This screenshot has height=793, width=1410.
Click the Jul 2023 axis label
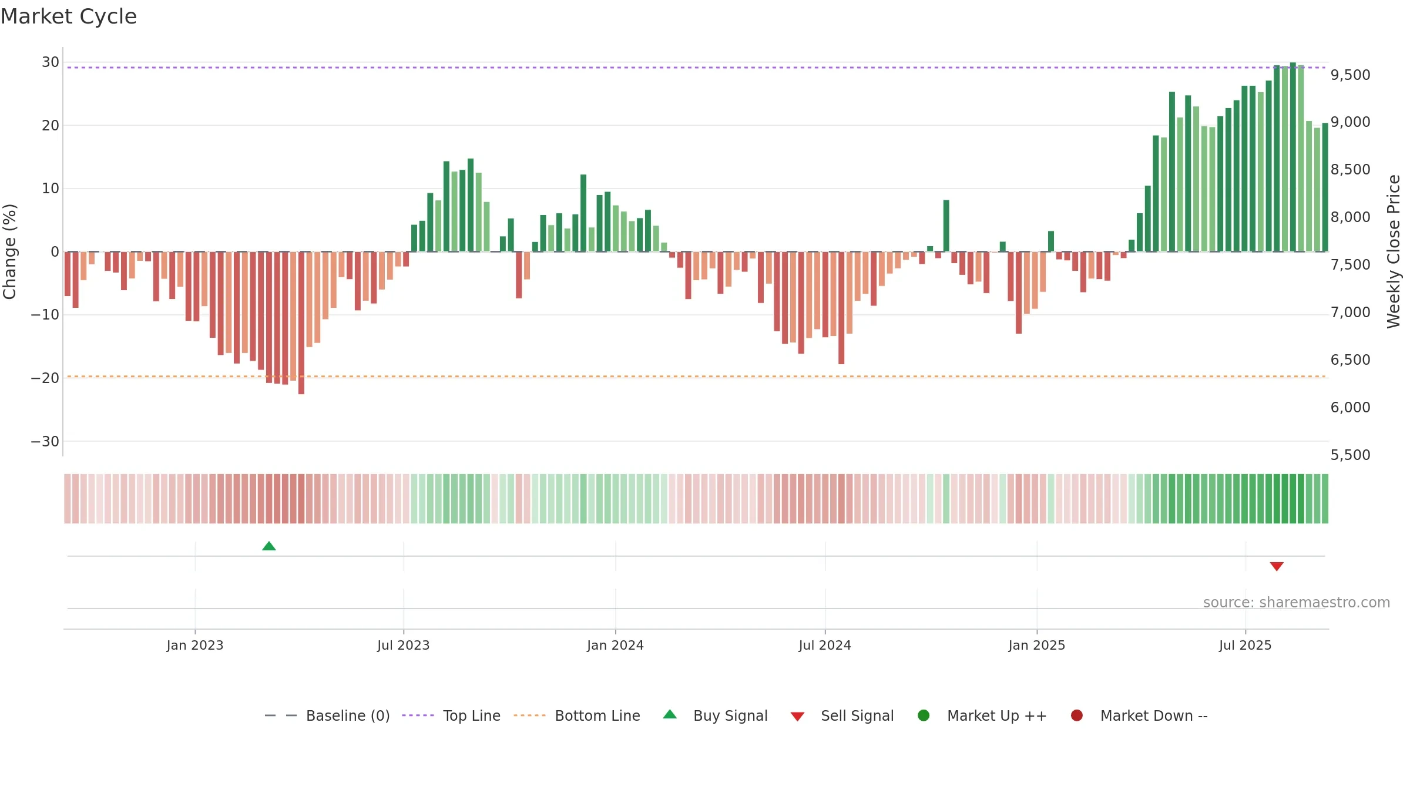point(404,646)
